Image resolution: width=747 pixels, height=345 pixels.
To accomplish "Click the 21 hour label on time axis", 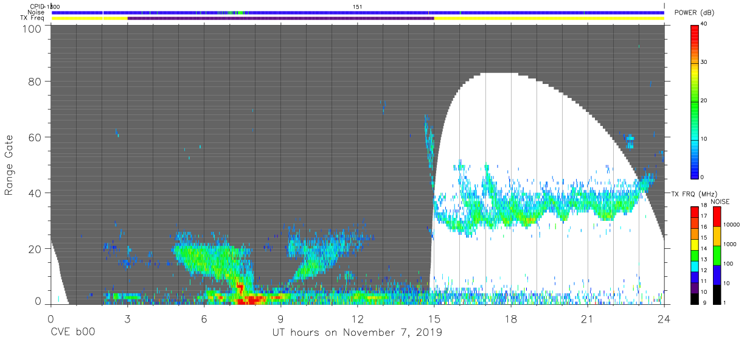I will 587,318.
